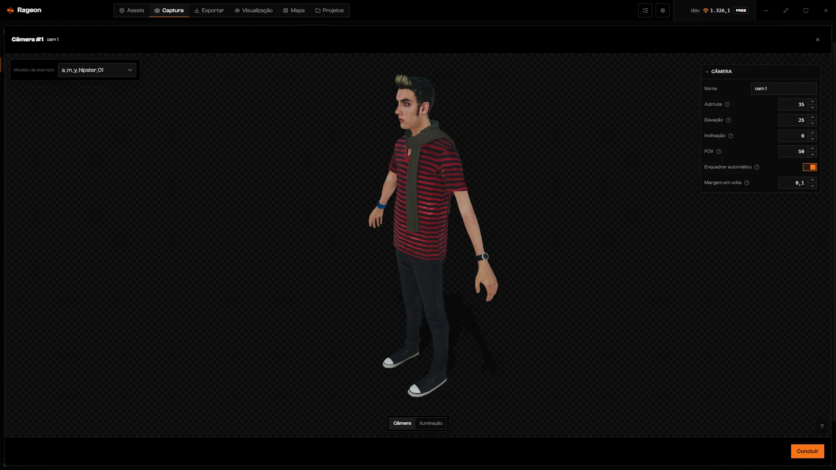Show help for Margem em volta
This screenshot has height=470, width=836.
pos(747,183)
